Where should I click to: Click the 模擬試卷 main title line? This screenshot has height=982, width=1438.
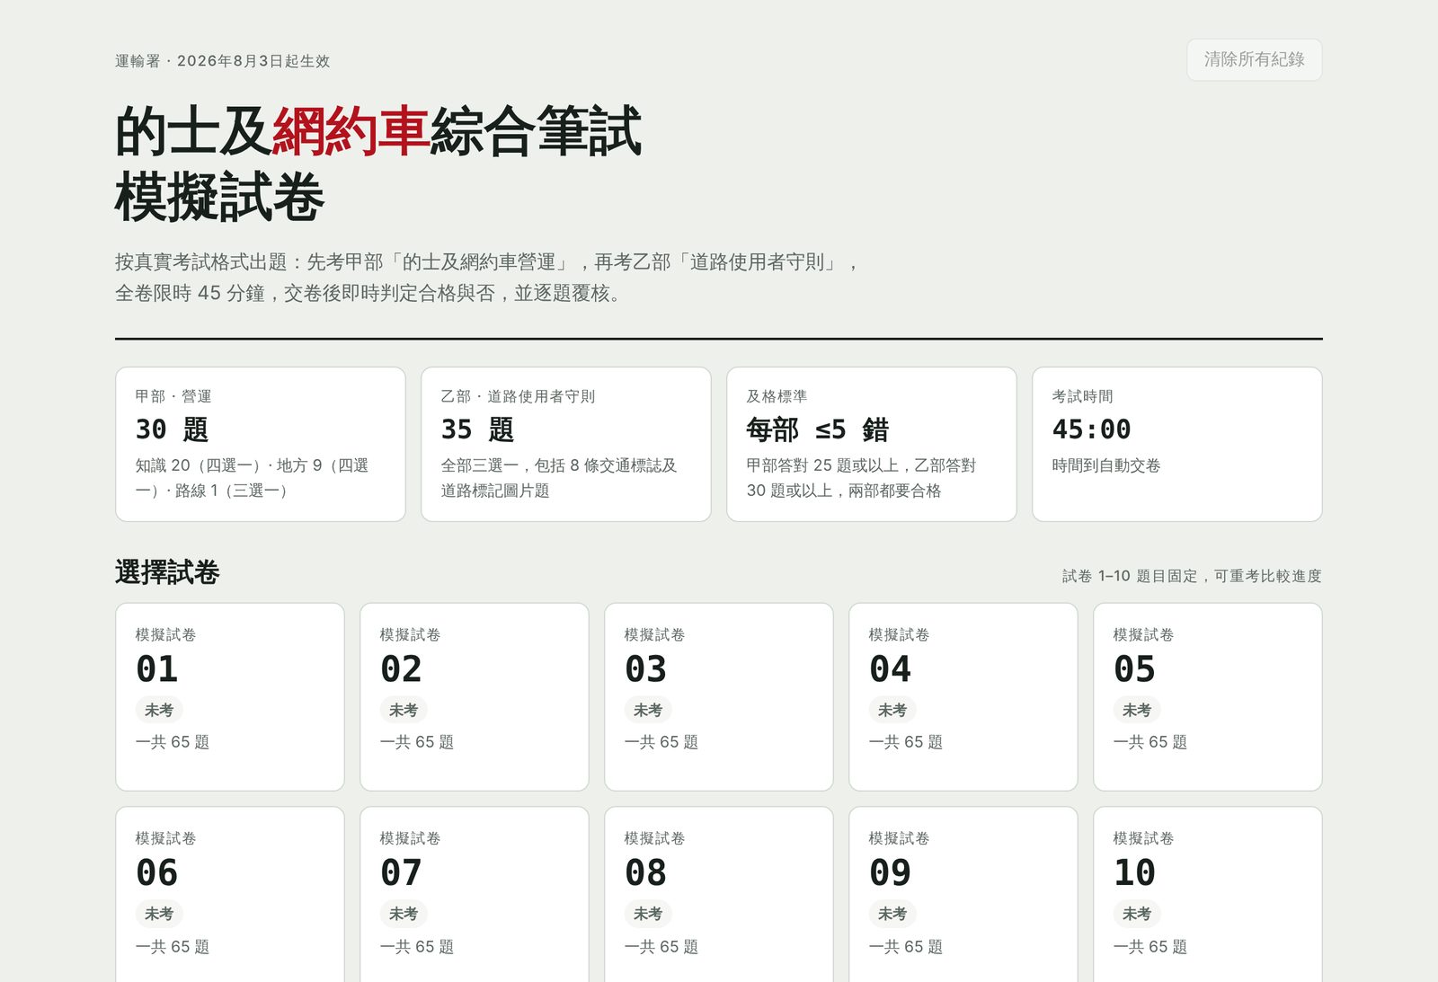[x=220, y=197]
